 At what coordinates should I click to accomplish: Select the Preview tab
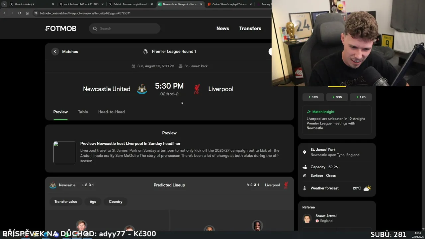pos(60,112)
